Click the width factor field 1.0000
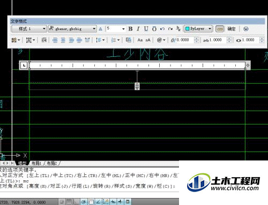Image resolution: width=268 pixels, height=205 pixels. coord(250,40)
